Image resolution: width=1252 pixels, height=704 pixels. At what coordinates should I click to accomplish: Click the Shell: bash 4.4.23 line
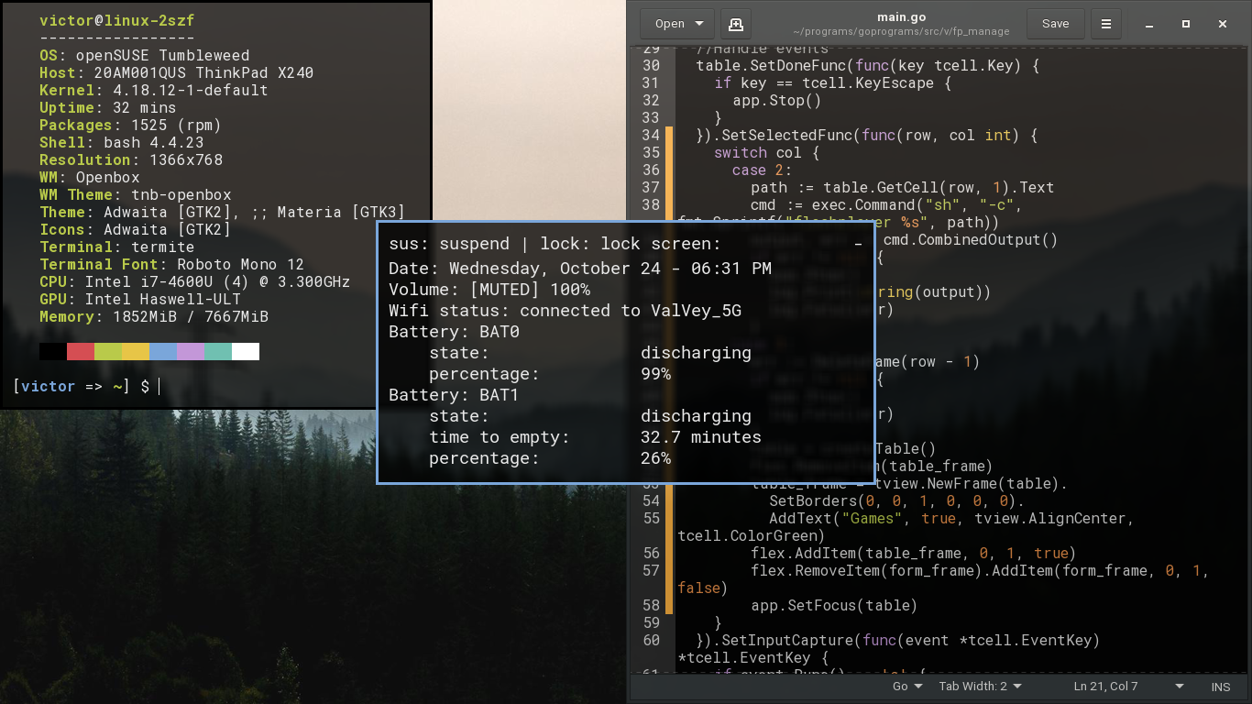(122, 142)
